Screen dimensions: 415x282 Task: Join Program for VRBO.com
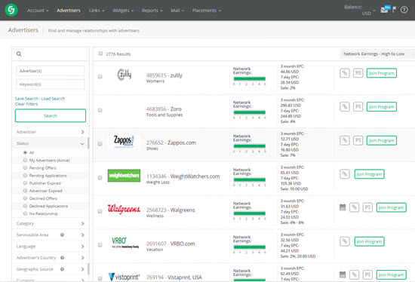(369, 241)
